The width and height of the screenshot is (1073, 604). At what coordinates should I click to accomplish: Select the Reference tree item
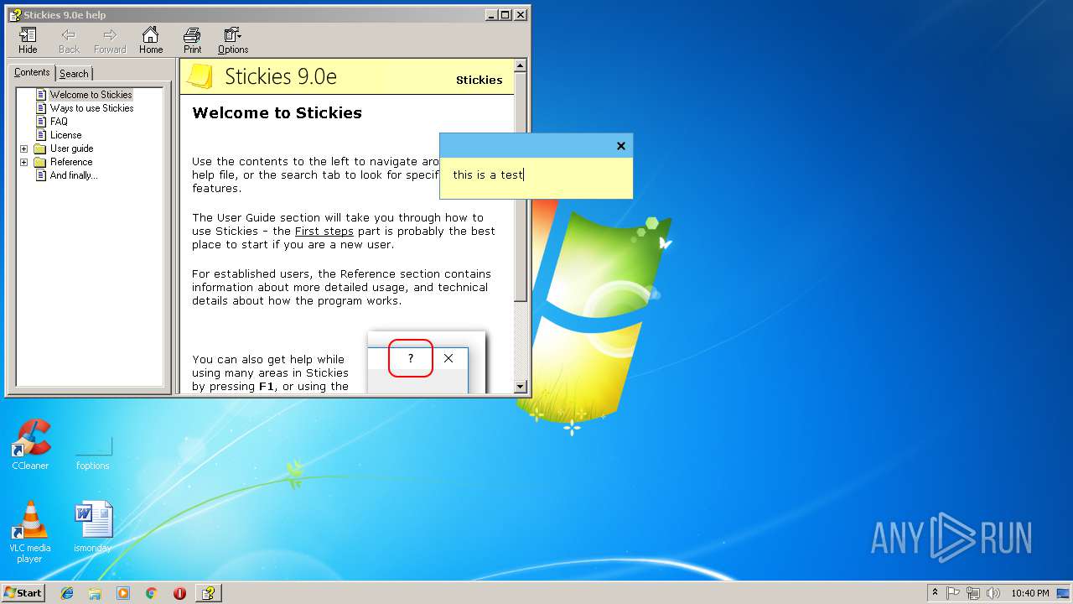[71, 162]
